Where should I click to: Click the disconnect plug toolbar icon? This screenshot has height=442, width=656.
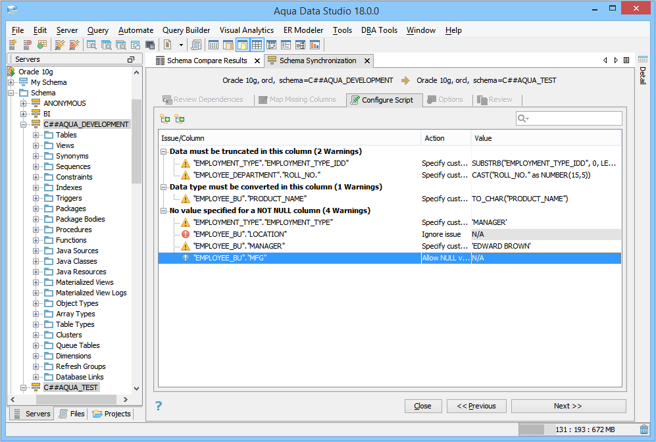(74, 45)
